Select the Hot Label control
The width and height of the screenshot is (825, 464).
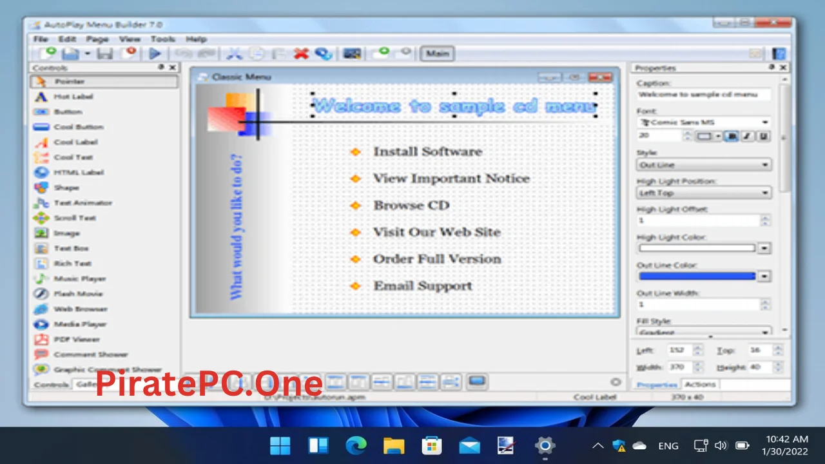coord(104,97)
